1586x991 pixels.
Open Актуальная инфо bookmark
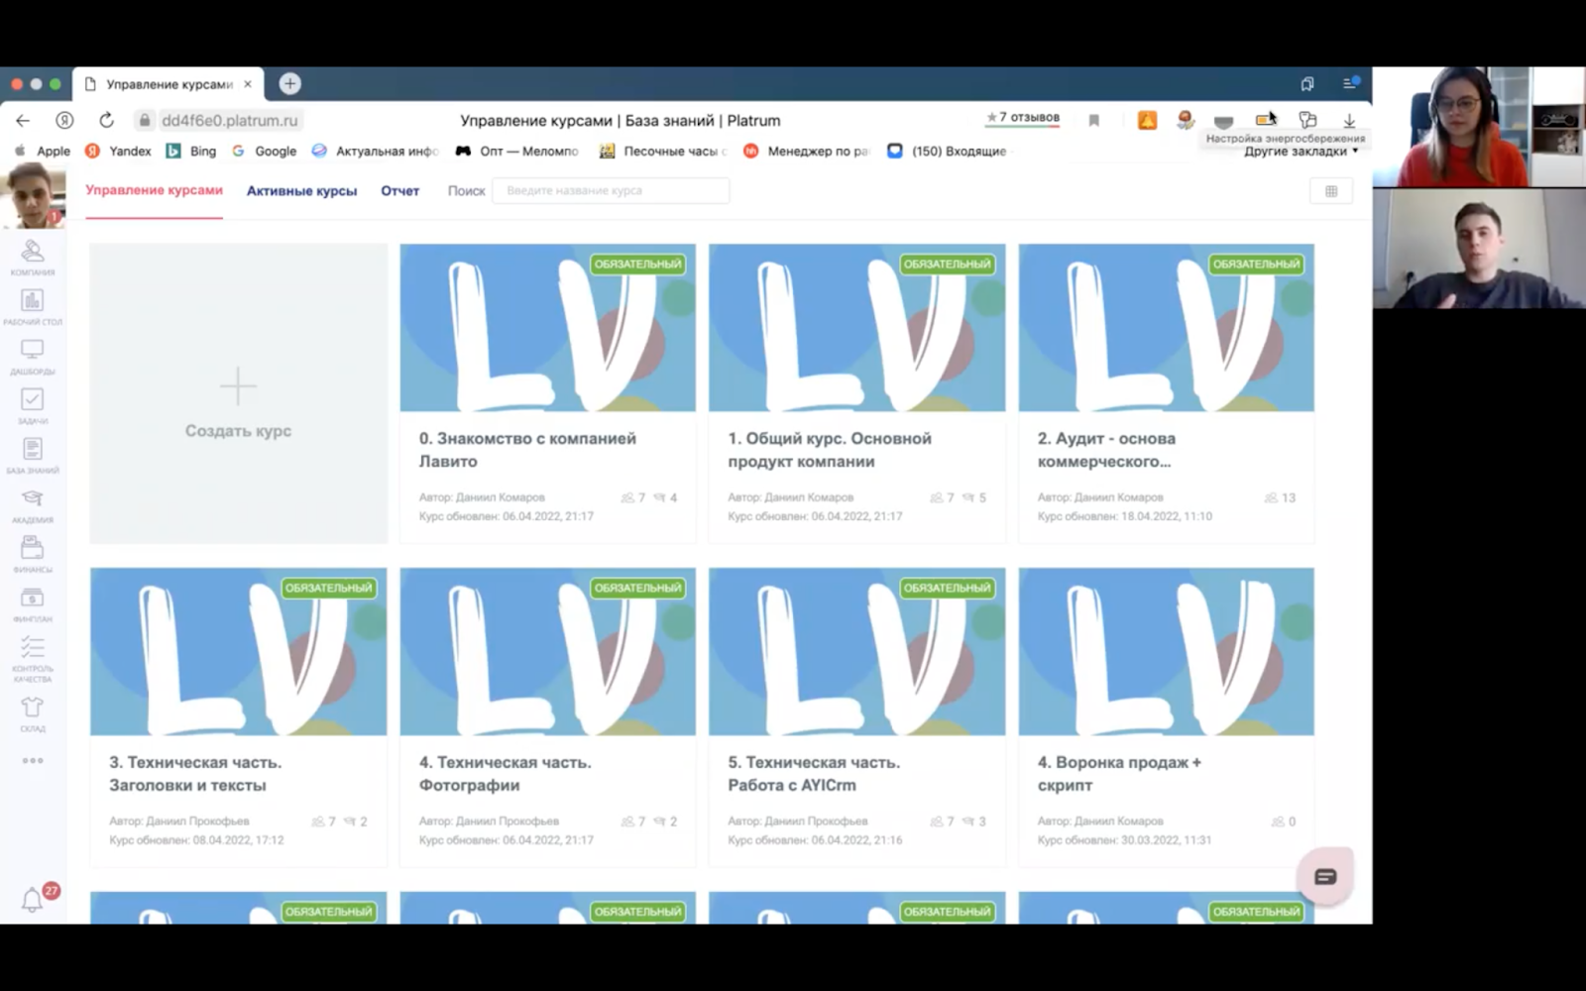tap(375, 152)
